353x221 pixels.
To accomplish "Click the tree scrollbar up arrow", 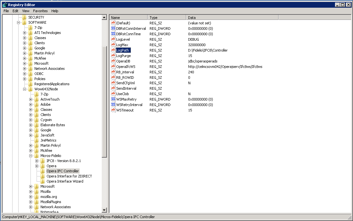I will tap(104, 17).
